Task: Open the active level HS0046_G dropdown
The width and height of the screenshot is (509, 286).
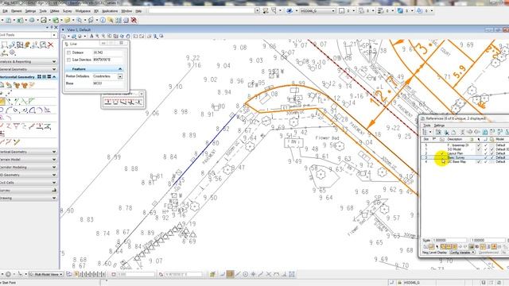Action: coord(333,11)
